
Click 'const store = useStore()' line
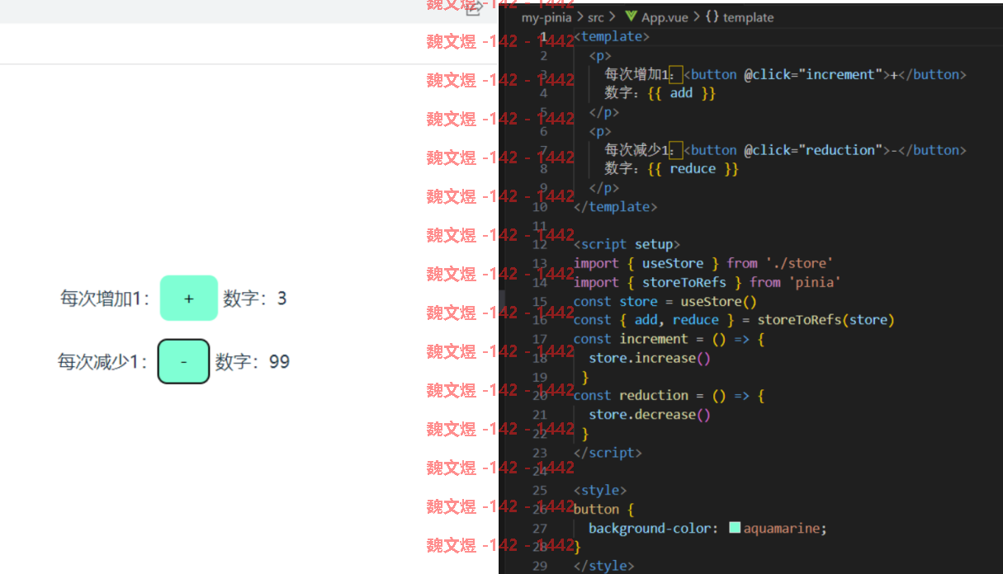(665, 301)
